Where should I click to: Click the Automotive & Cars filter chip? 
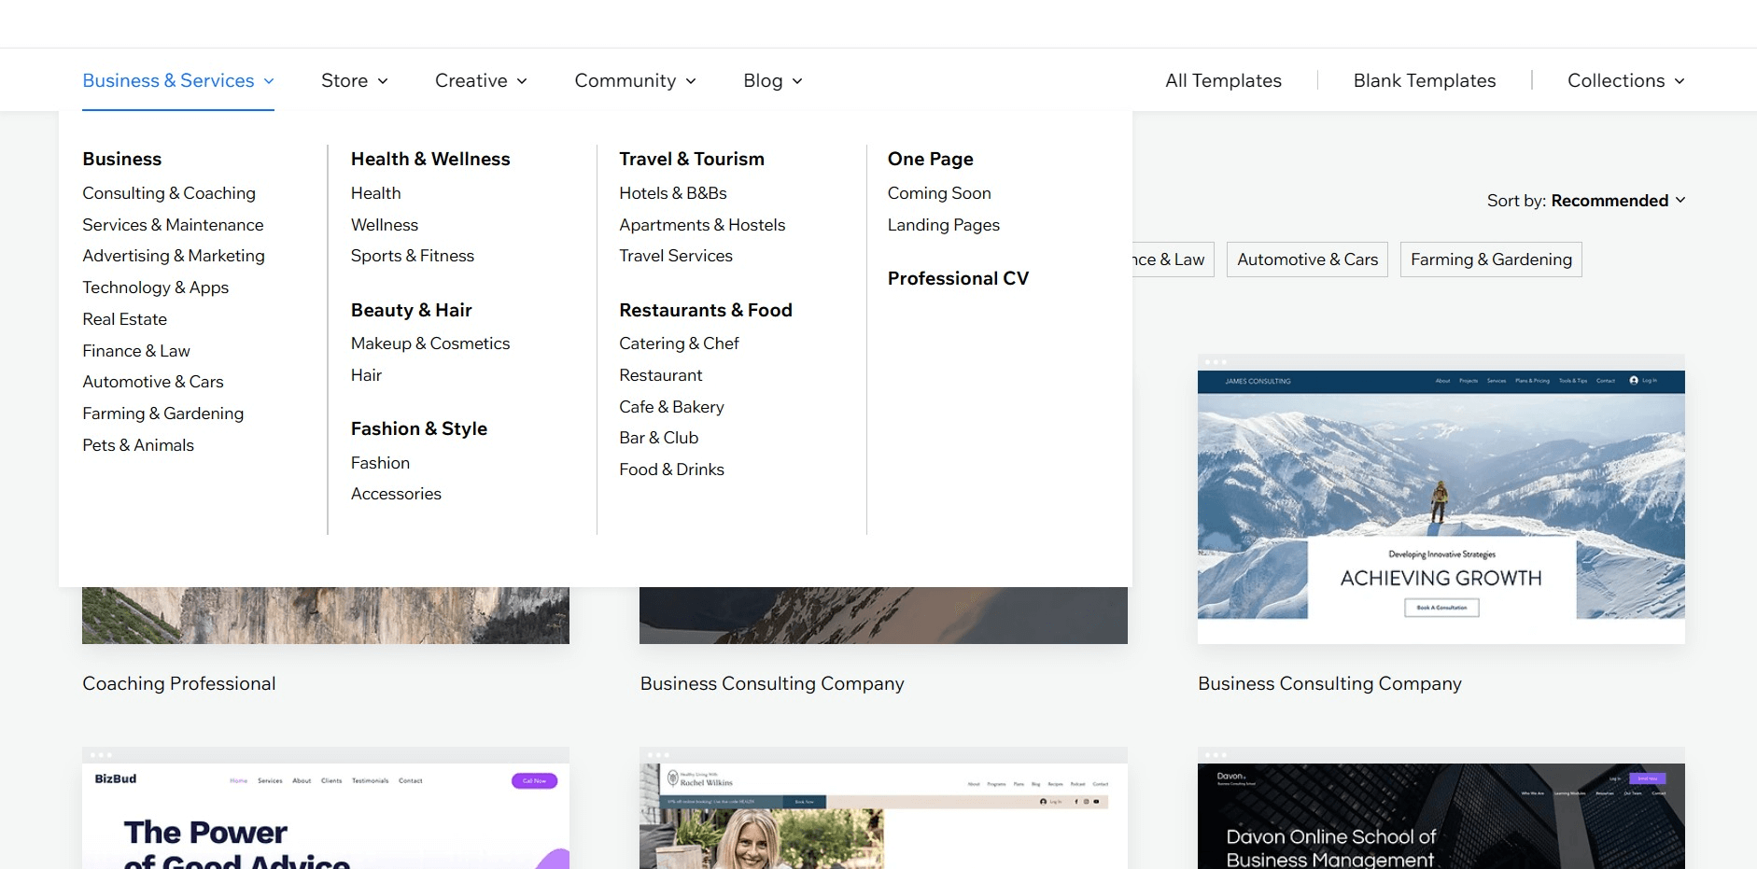1306,259
